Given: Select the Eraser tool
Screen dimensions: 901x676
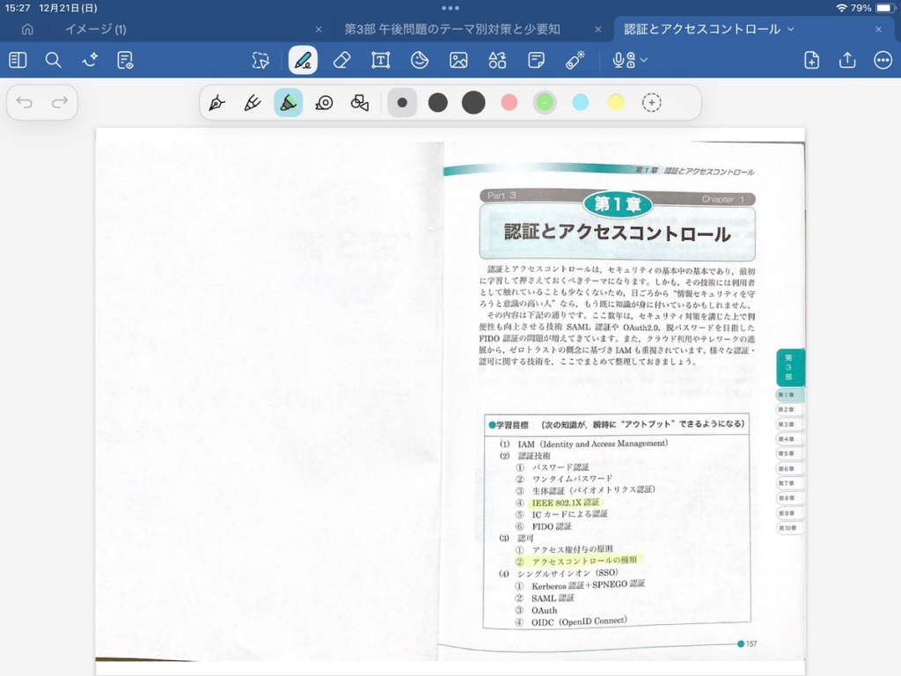Looking at the screenshot, I should coord(341,60).
